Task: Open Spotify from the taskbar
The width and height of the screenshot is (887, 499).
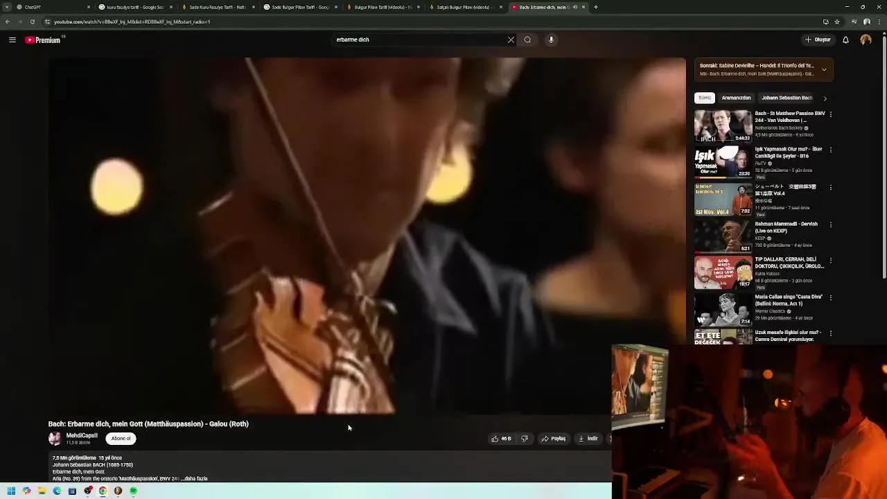Action: pyautogui.click(x=133, y=491)
